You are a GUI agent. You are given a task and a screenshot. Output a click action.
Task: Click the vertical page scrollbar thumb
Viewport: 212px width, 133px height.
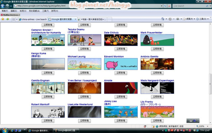click(210, 84)
